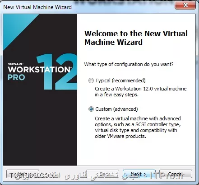Screen dimensions: 199x185
Task: Click the configuration type question text
Action: pos(129,64)
